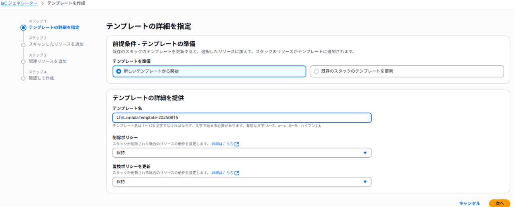
Task: Open 詳細はこちら link under 削除ポリシー
Action: pyautogui.click(x=222, y=144)
